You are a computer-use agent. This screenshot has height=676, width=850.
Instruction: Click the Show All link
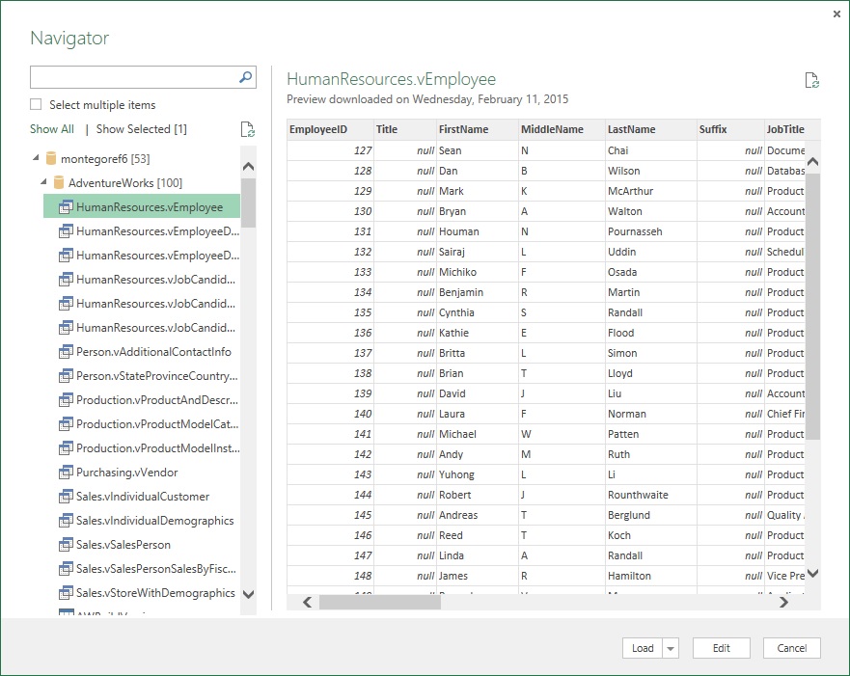coord(51,128)
